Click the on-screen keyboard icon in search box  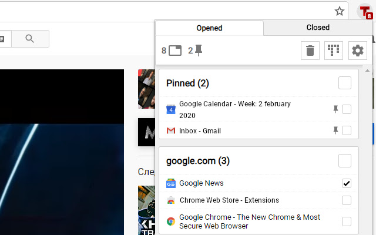pyautogui.click(x=2, y=39)
